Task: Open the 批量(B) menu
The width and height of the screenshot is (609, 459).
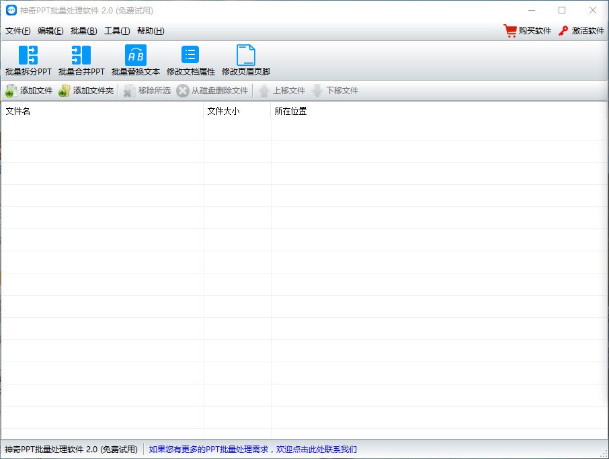Action: 84,31
